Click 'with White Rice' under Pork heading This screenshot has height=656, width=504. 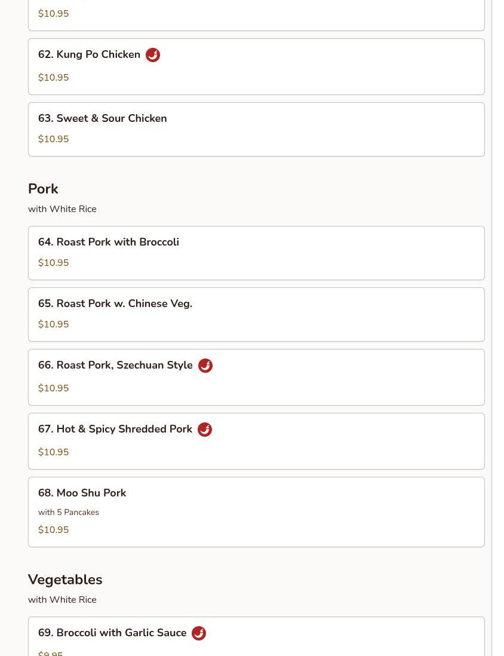pyautogui.click(x=62, y=209)
